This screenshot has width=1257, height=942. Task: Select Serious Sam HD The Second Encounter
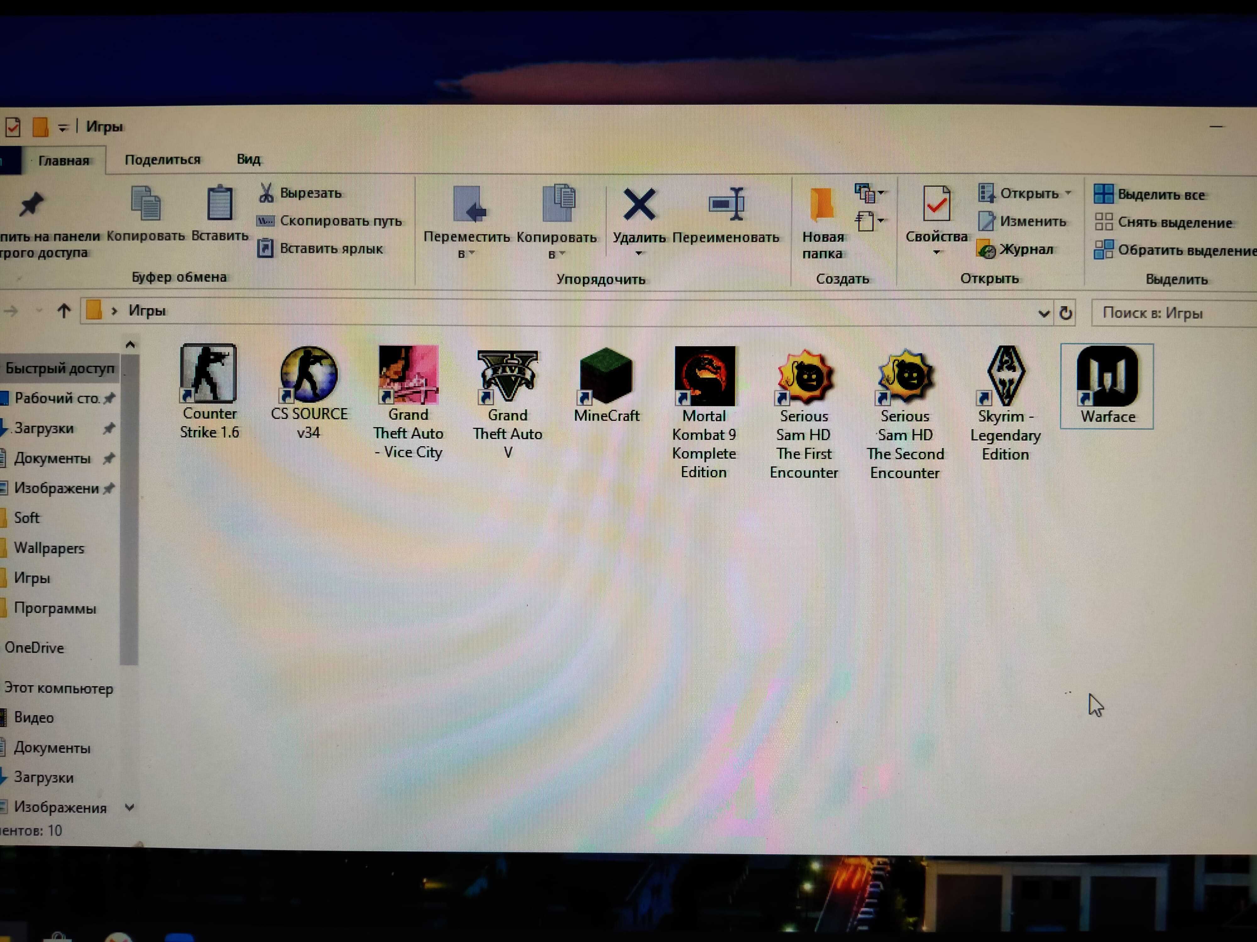tap(905, 414)
